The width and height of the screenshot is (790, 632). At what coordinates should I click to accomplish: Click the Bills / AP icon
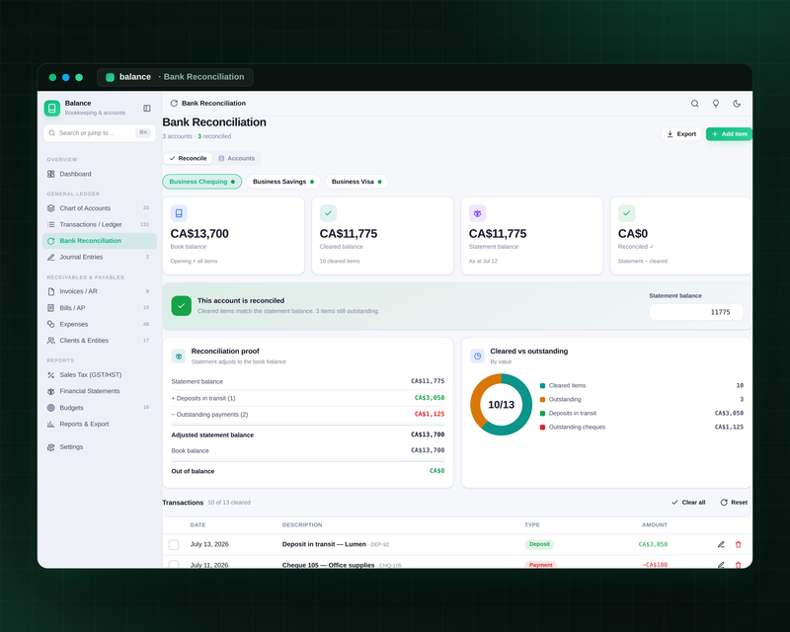pos(51,308)
